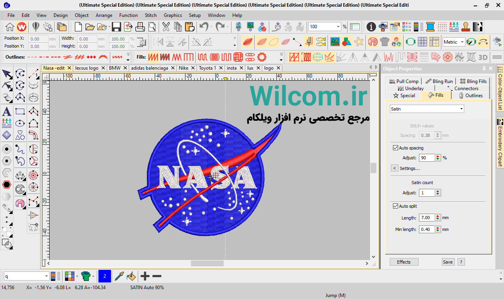504x299 pixels.
Task: Click the zoom out minus icon
Action: click(157, 276)
